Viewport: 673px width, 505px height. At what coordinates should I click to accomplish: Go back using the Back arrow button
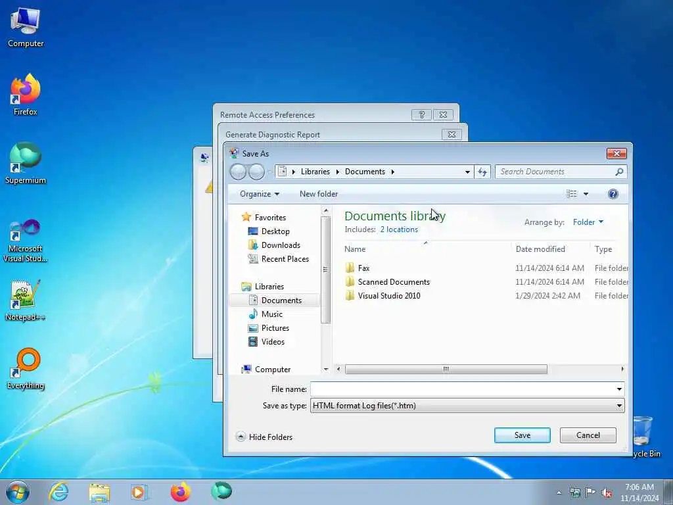click(238, 172)
